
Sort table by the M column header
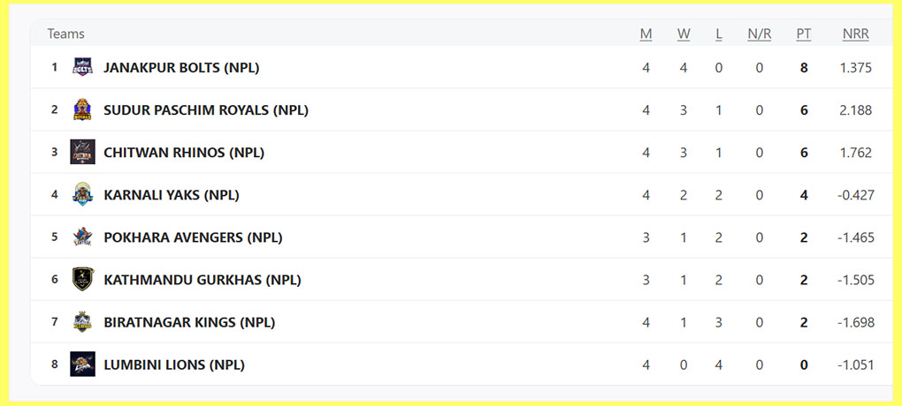coord(646,34)
